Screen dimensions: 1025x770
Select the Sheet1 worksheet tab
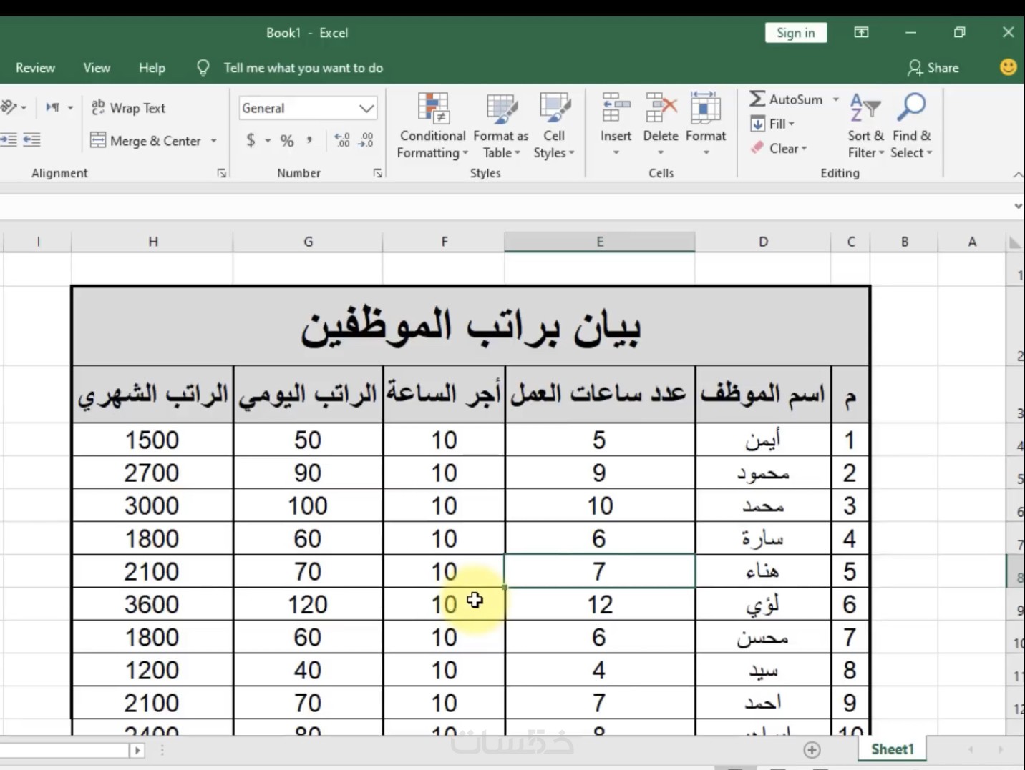point(893,749)
